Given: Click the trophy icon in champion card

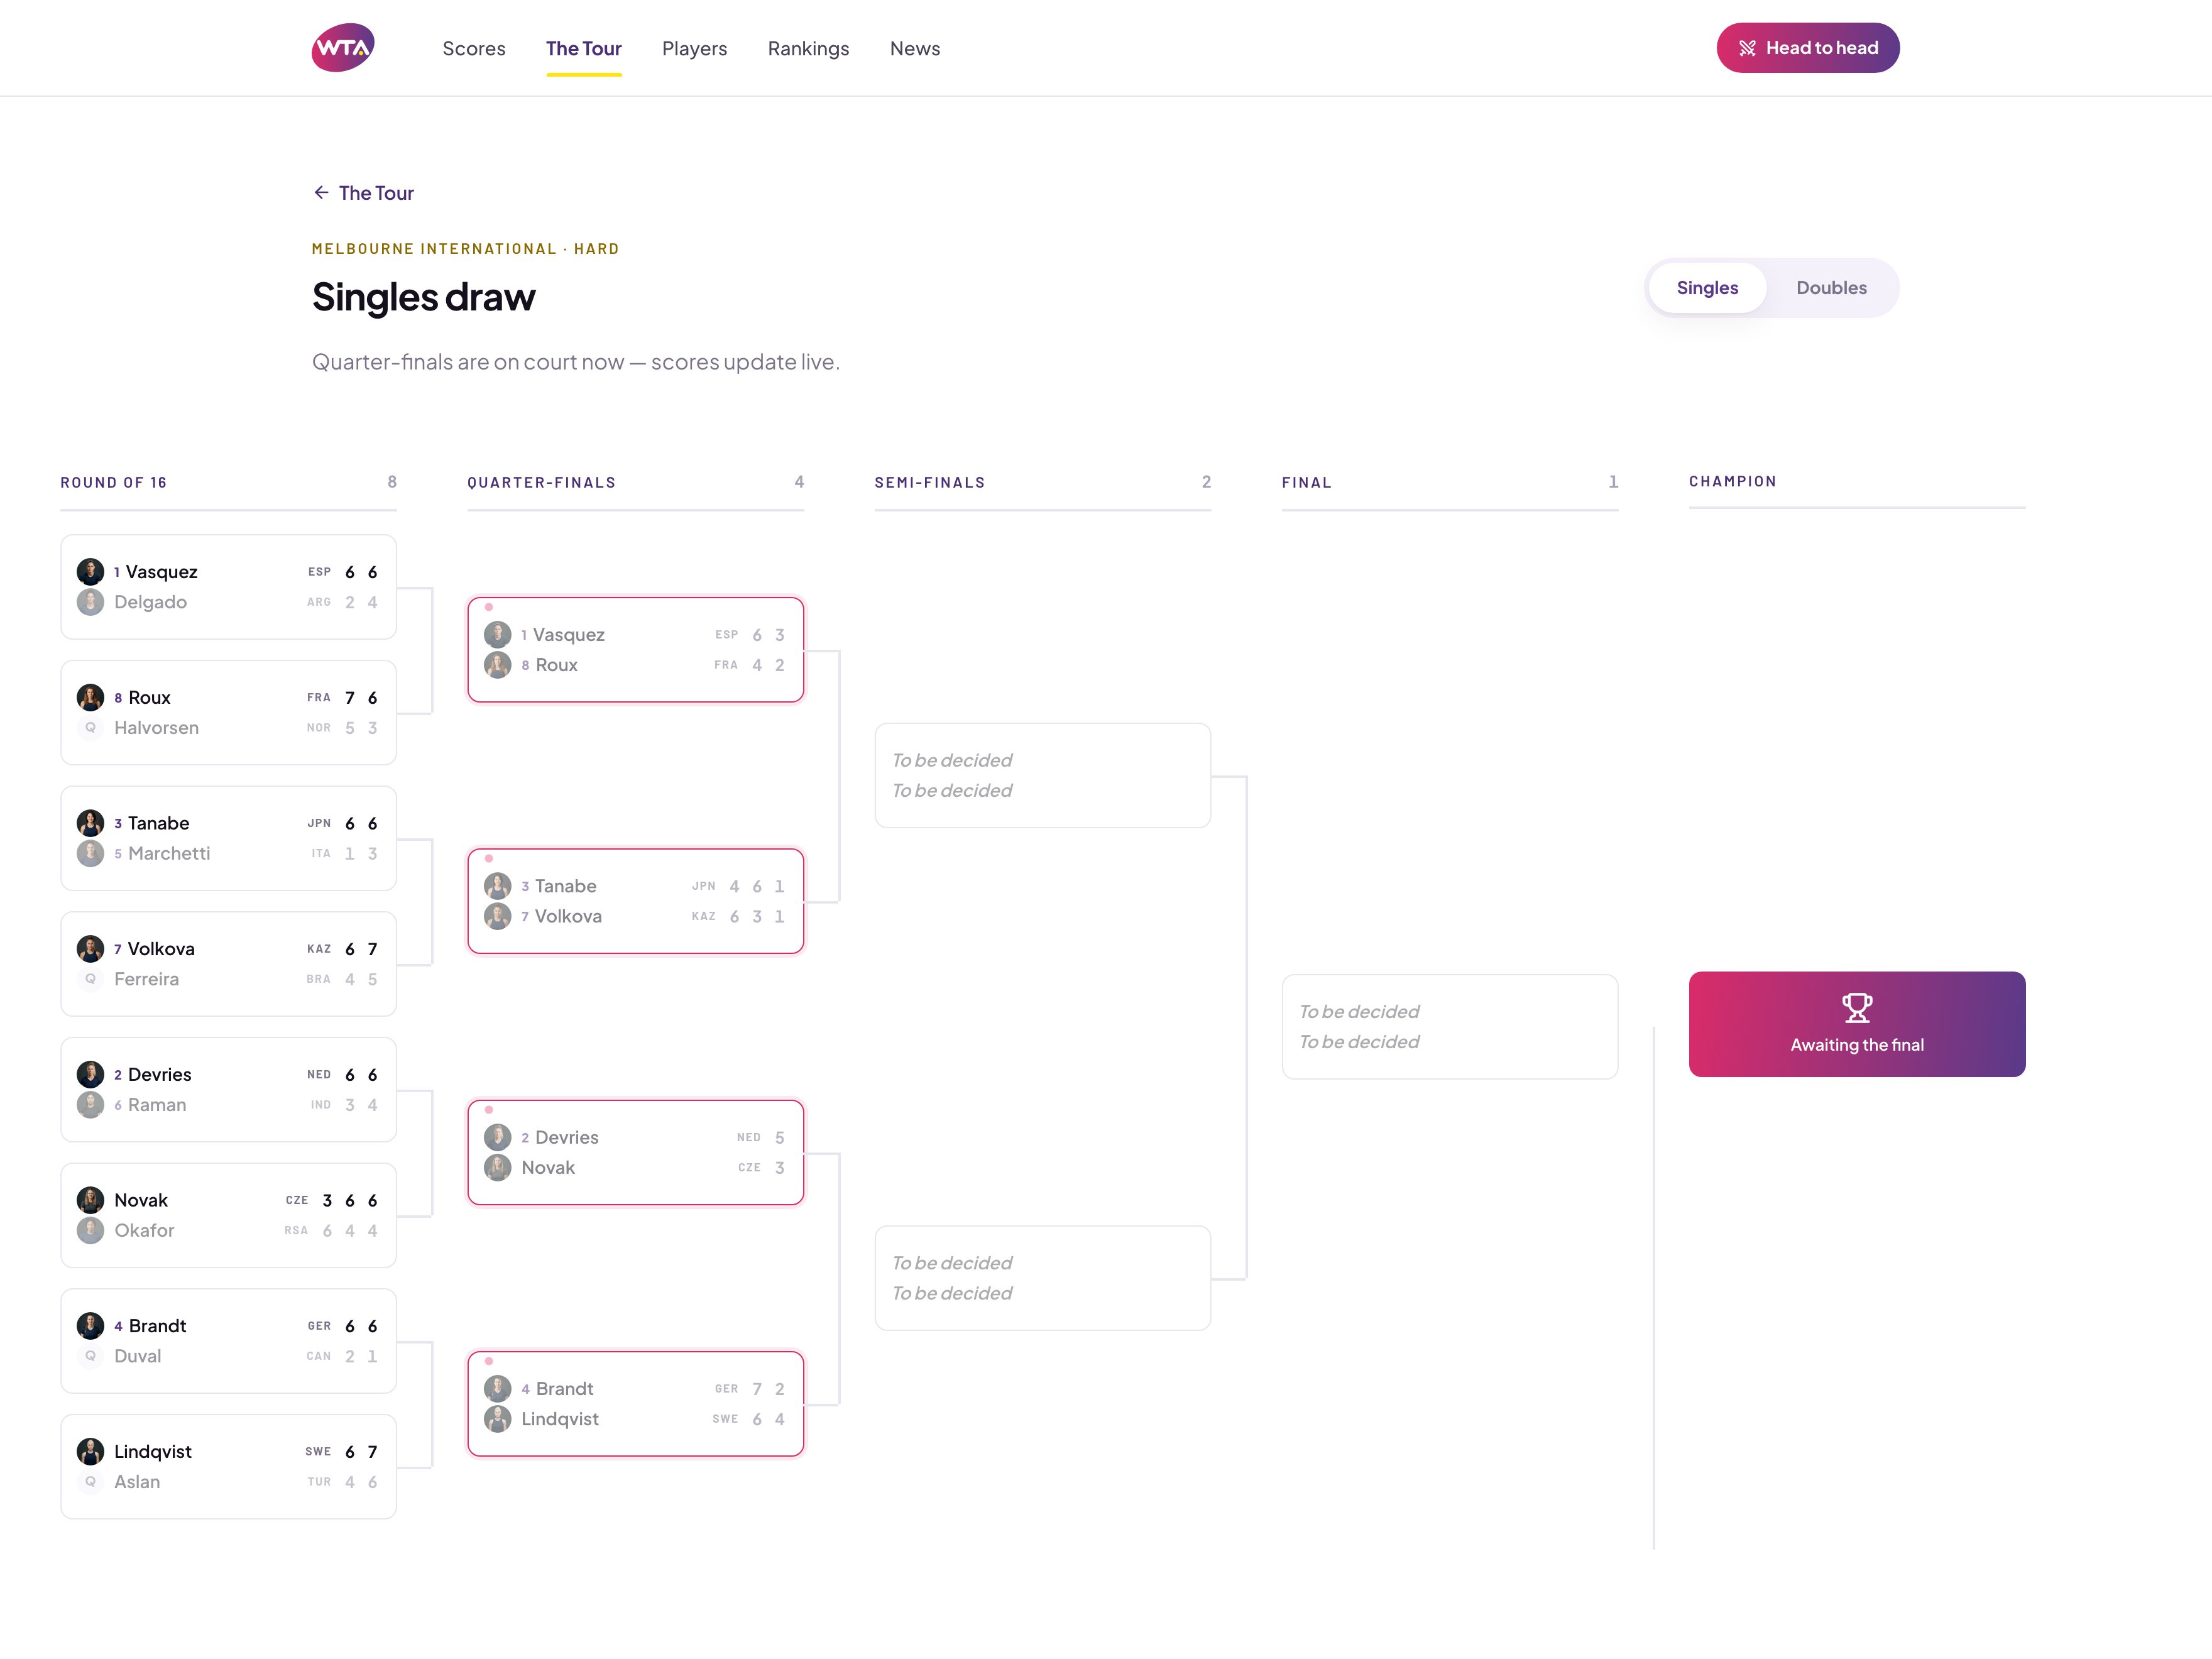Looking at the screenshot, I should [x=1857, y=1007].
